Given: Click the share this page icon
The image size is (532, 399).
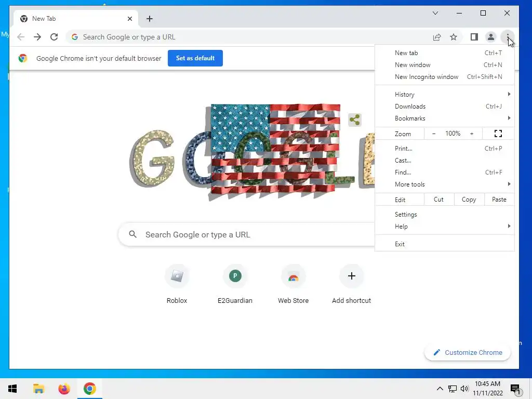Looking at the screenshot, I should tap(437, 37).
